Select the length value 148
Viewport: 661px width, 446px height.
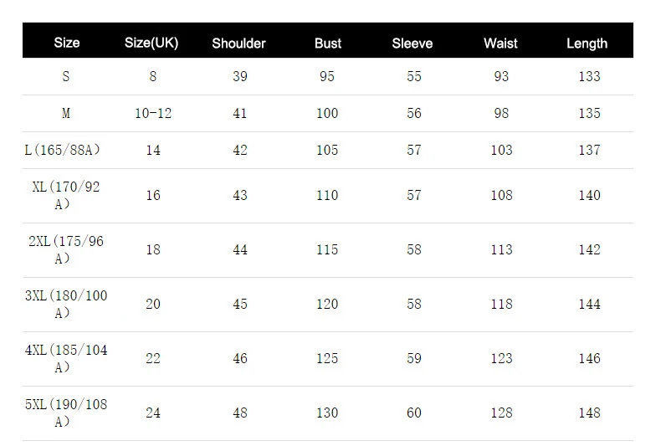[589, 413]
